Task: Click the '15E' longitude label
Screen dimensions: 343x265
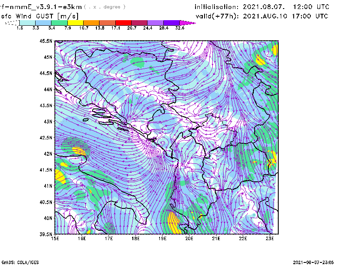Action: 55,238
